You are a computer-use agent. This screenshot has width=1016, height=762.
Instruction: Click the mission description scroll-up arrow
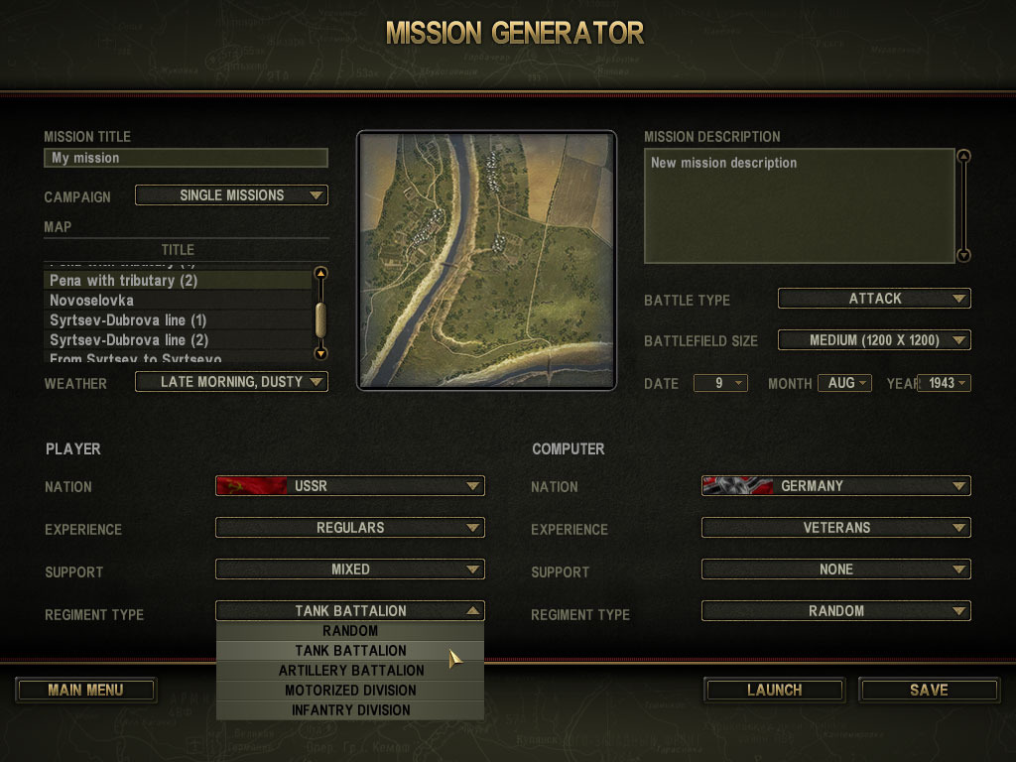963,156
